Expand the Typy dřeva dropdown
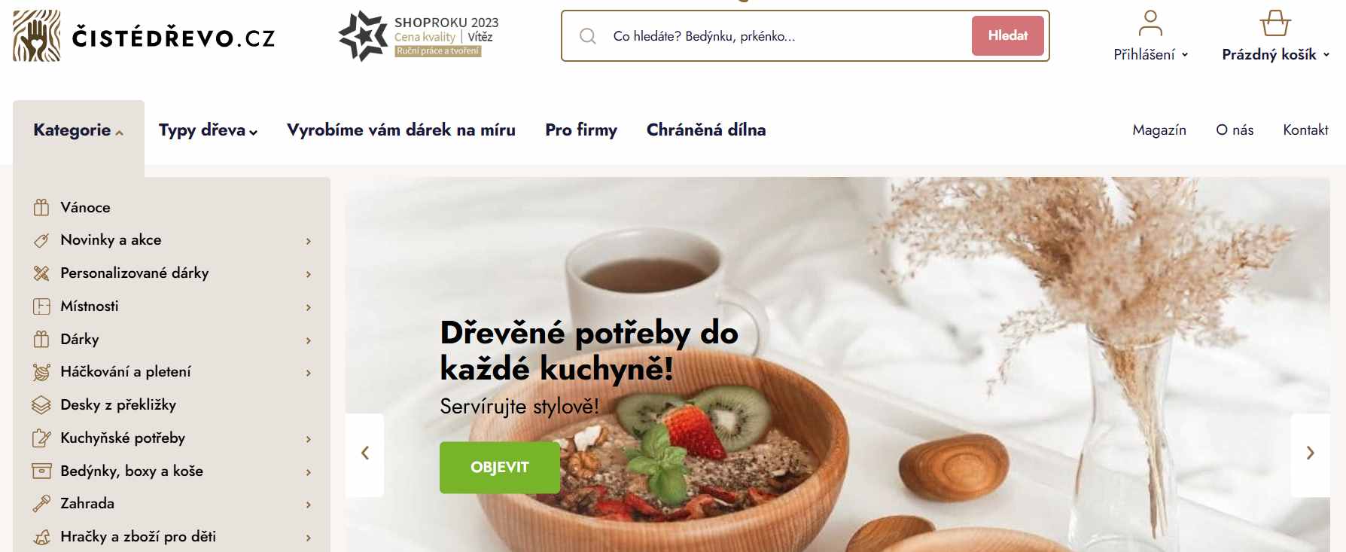Screen dimensions: 1346x552 pos(208,130)
